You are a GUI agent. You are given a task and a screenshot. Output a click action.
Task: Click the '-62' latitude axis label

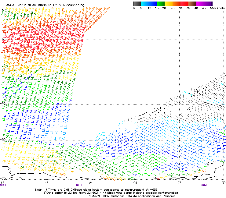[x=3, y=39]
